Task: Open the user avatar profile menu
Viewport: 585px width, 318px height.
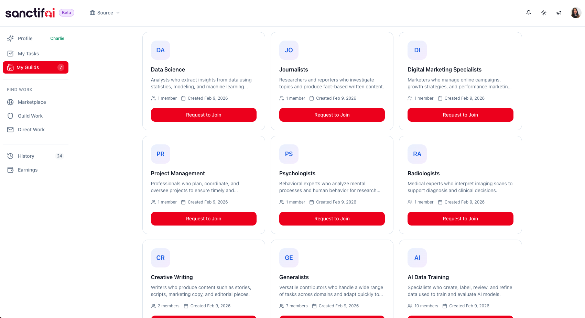Action: [x=576, y=13]
